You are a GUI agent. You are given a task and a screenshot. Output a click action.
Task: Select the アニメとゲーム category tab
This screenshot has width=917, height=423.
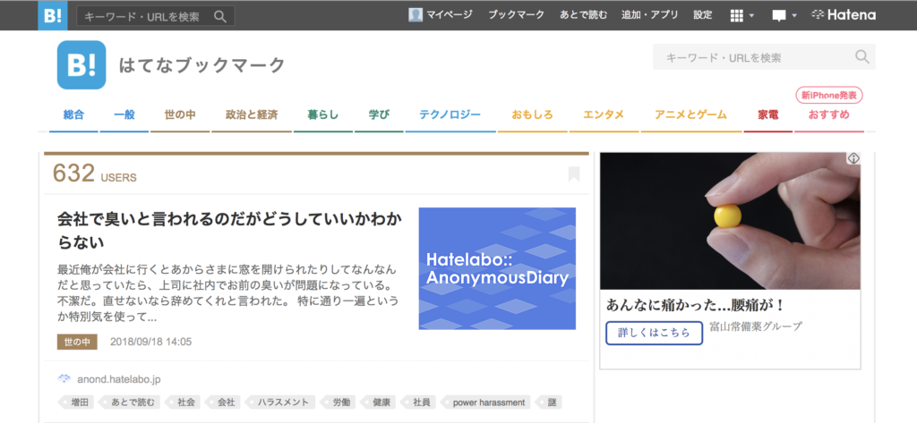[x=690, y=115]
